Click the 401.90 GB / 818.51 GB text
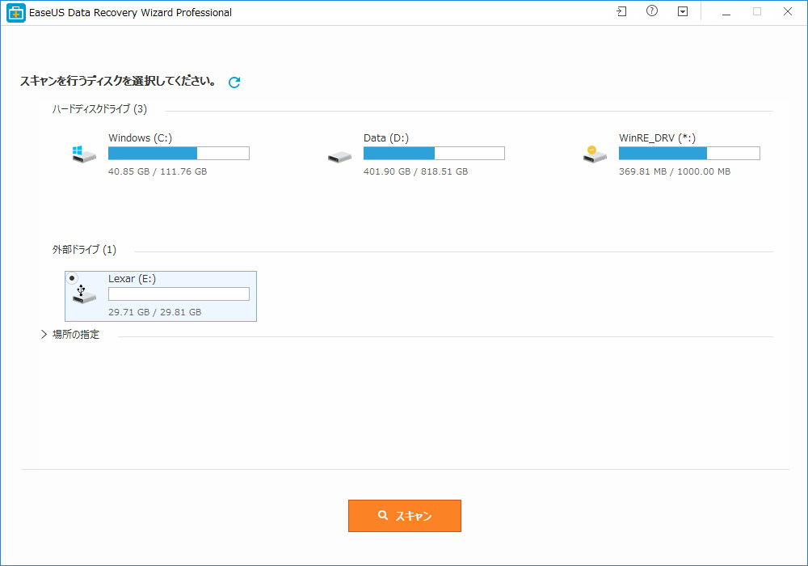The height and width of the screenshot is (566, 808). point(416,171)
